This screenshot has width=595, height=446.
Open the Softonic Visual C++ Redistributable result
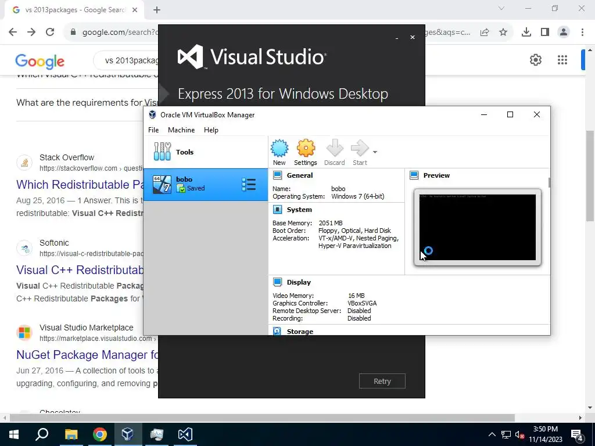click(80, 270)
